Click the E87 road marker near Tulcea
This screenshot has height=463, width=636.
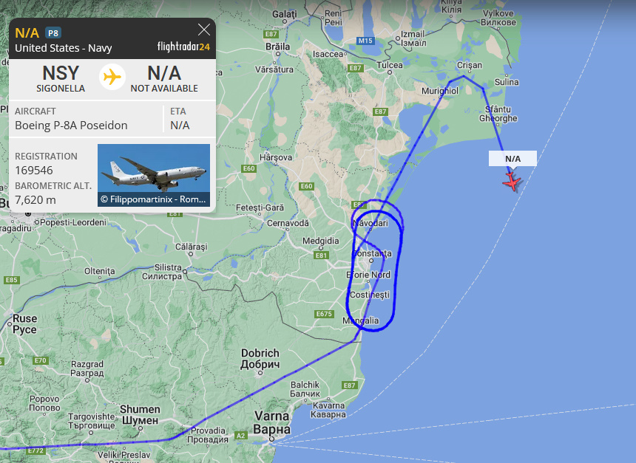point(355,68)
